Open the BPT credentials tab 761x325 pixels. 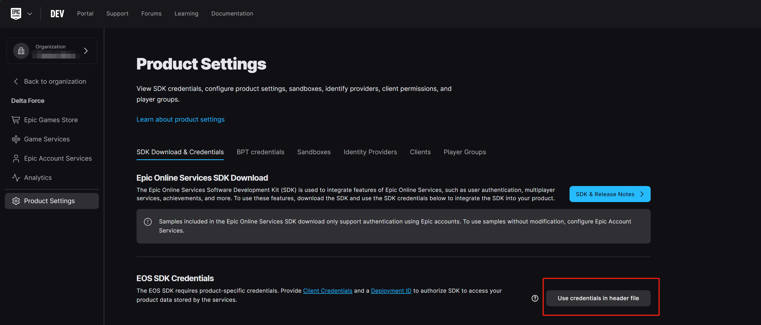(x=260, y=152)
